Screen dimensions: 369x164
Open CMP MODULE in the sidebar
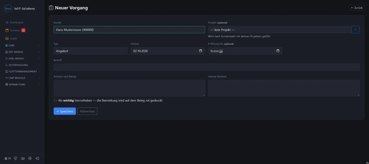pos(17,78)
